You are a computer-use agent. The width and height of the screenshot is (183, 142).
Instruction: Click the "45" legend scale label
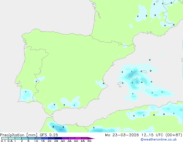83,141
